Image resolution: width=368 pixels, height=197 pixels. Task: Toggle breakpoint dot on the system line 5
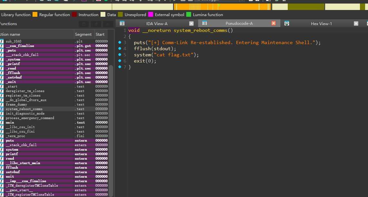point(120,55)
